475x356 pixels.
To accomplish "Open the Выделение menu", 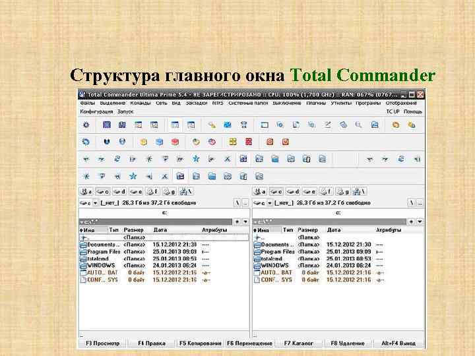I will click(x=113, y=103).
